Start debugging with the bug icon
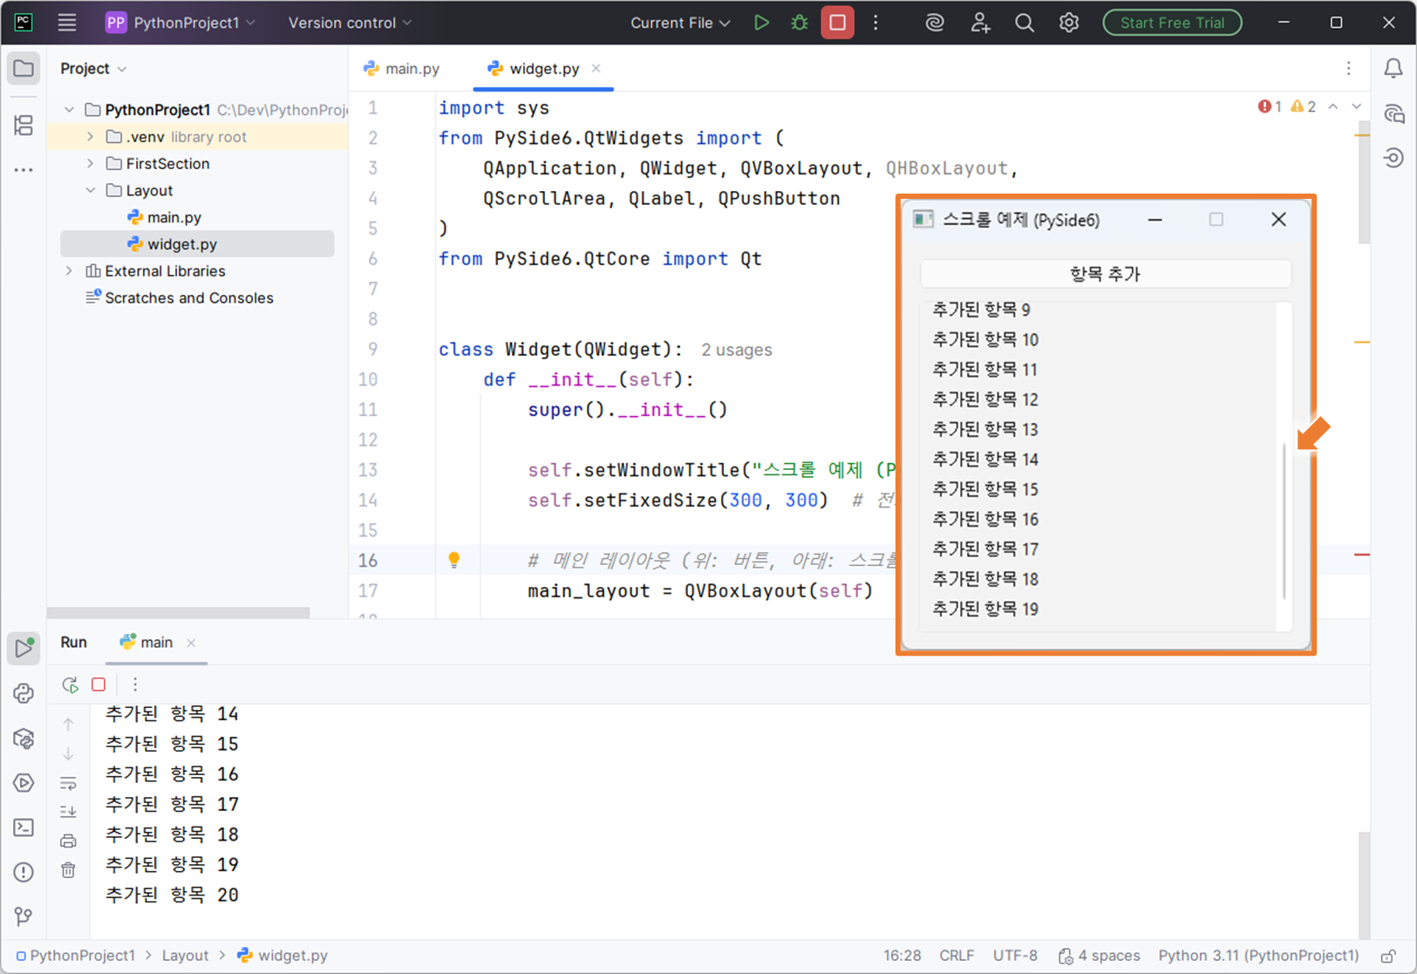 point(800,23)
